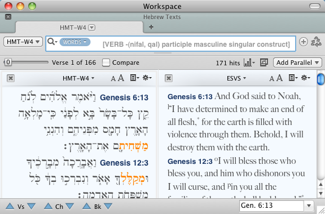Viewport: 325px width, 214px height.
Task: Click the panes icon left of Add Parallel
Action: click(264, 63)
